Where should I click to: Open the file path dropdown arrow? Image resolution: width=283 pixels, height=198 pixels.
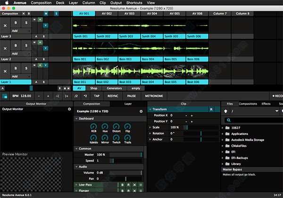[x=277, y=111]
